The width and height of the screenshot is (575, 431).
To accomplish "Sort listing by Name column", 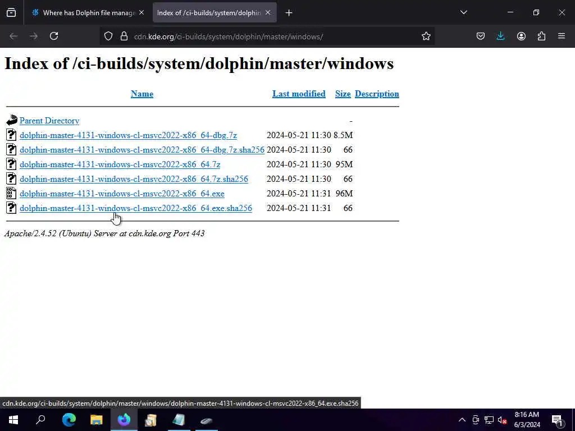I will tap(142, 94).
